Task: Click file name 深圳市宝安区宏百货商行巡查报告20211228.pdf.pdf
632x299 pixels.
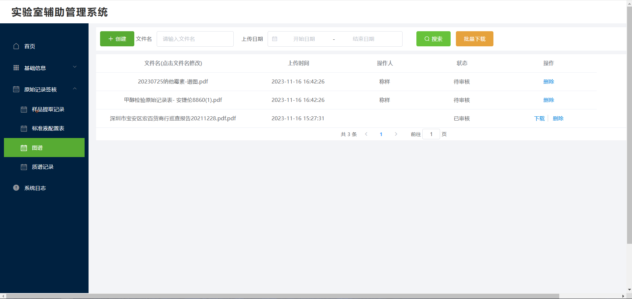Action: tap(173, 118)
